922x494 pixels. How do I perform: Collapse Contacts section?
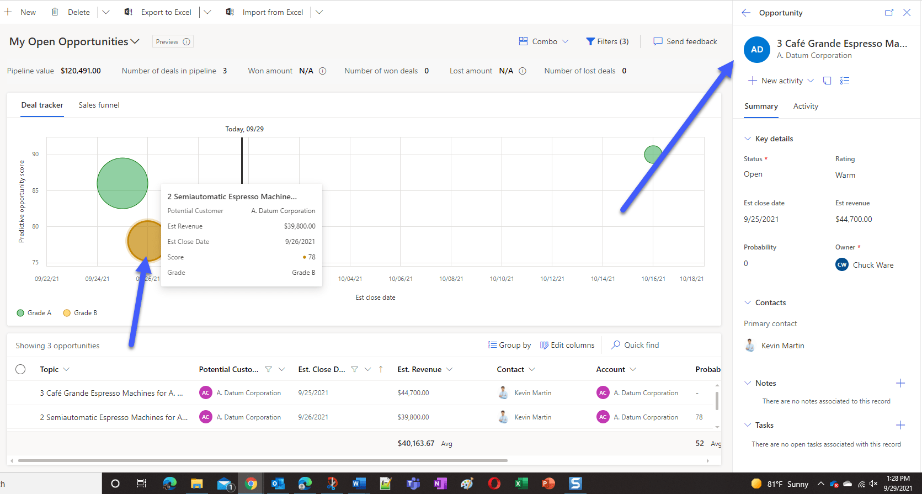coord(748,302)
